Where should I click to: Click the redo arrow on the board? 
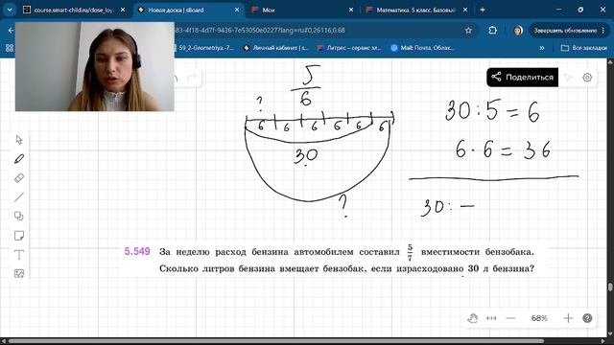click(x=192, y=78)
